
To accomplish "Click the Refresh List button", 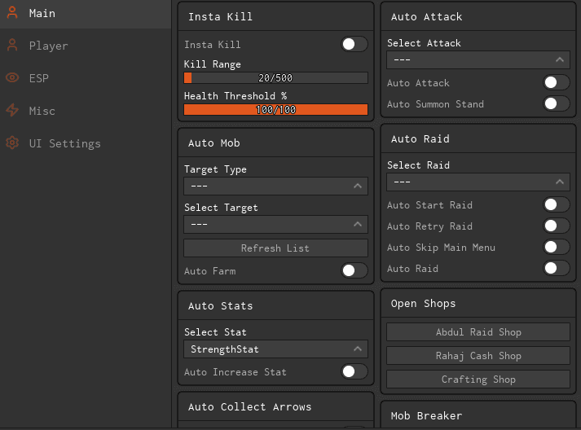I will (x=275, y=248).
